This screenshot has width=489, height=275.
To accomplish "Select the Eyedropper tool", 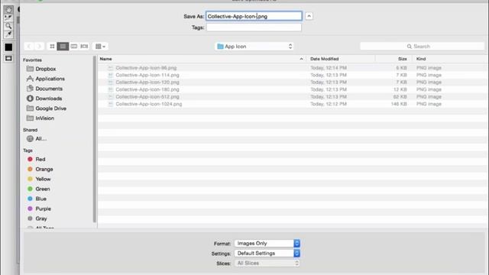I will (8, 34).
